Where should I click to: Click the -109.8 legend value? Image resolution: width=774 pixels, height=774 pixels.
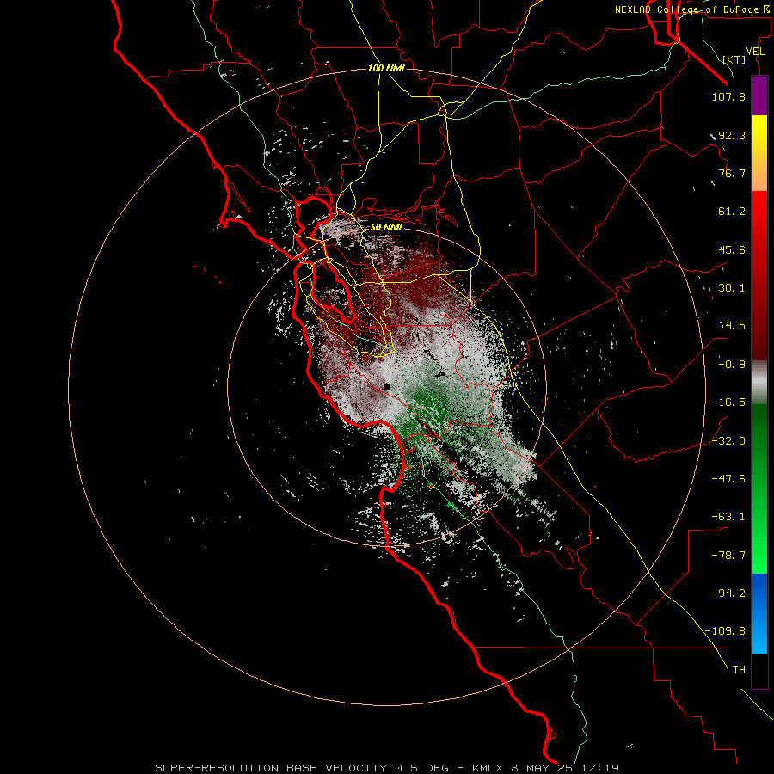coord(725,631)
